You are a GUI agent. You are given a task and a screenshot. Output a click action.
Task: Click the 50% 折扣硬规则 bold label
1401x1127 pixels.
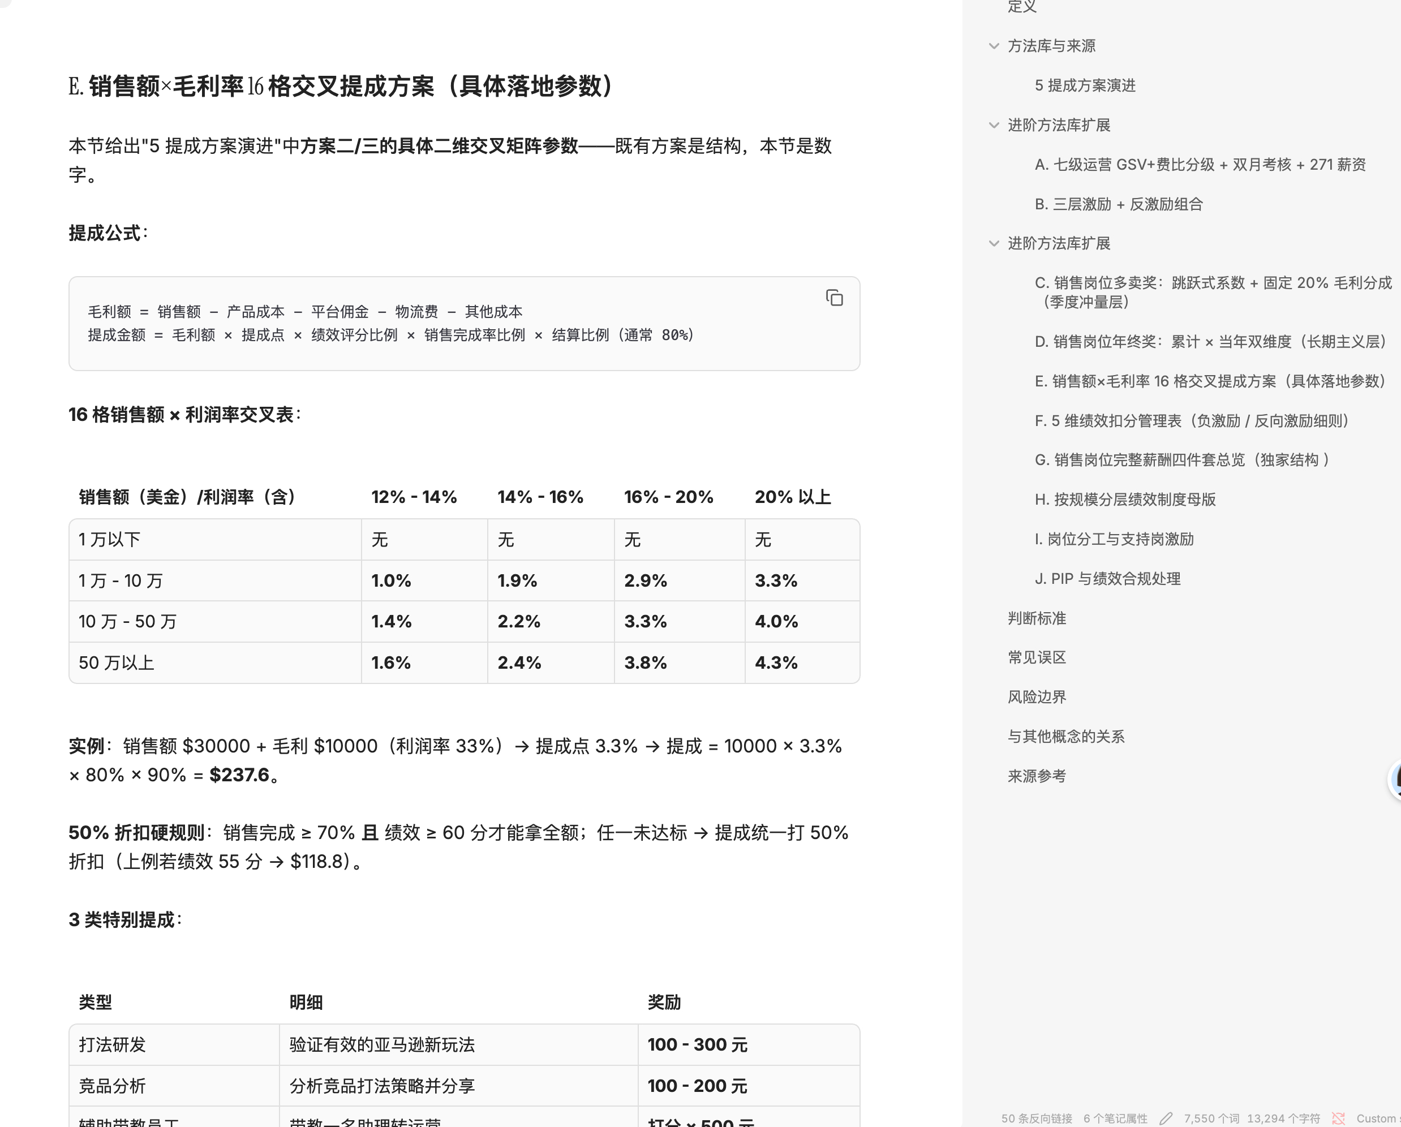[x=136, y=833]
